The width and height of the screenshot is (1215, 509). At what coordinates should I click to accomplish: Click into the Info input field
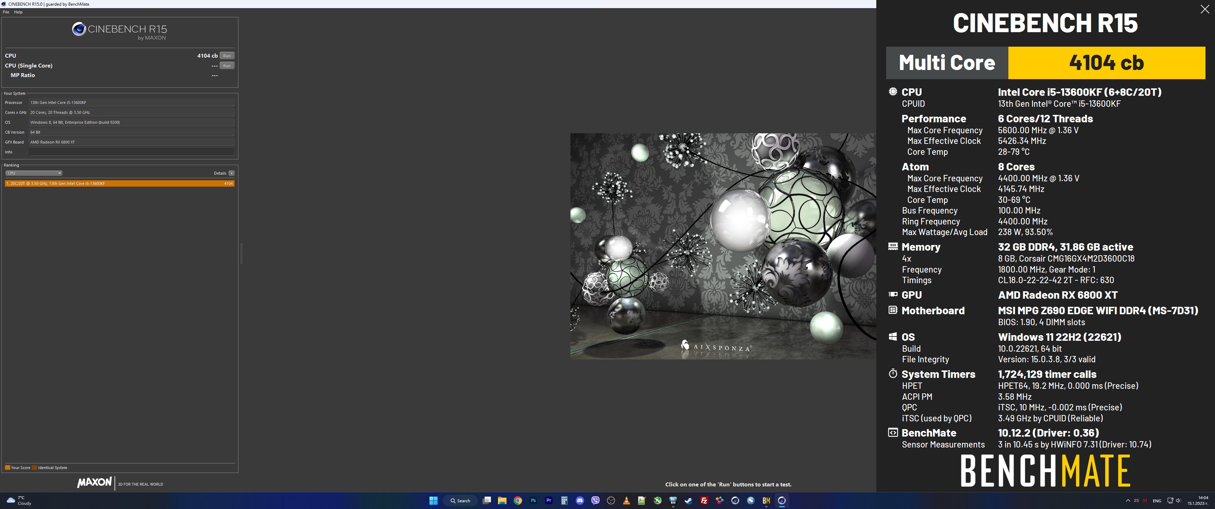coord(132,152)
